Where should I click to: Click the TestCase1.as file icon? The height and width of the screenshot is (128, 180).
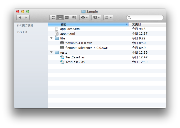click(62, 57)
